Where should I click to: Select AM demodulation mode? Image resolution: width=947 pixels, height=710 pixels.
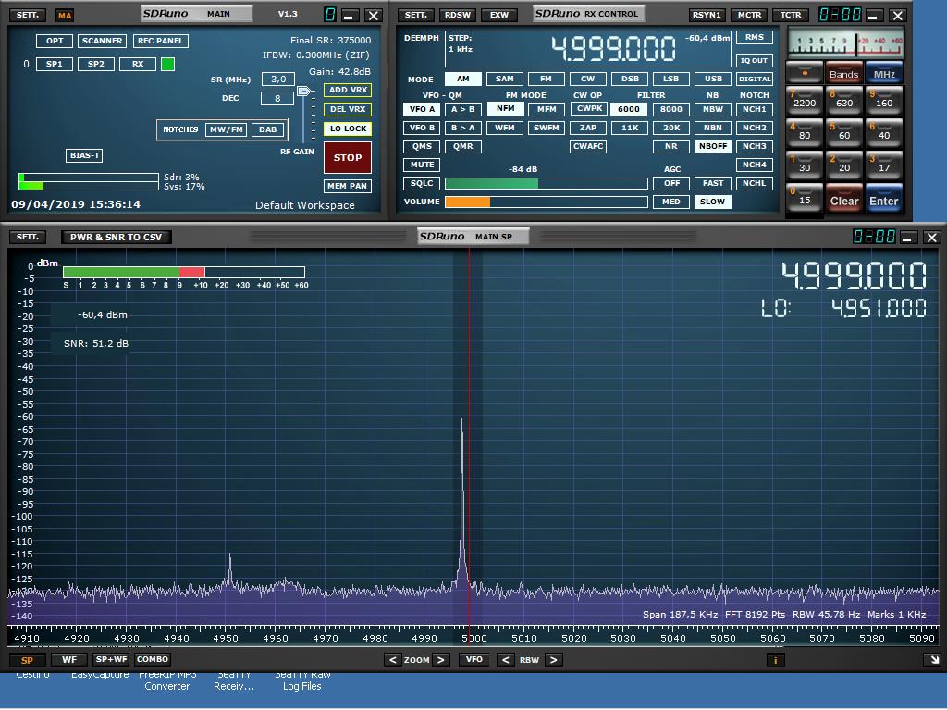tap(463, 79)
